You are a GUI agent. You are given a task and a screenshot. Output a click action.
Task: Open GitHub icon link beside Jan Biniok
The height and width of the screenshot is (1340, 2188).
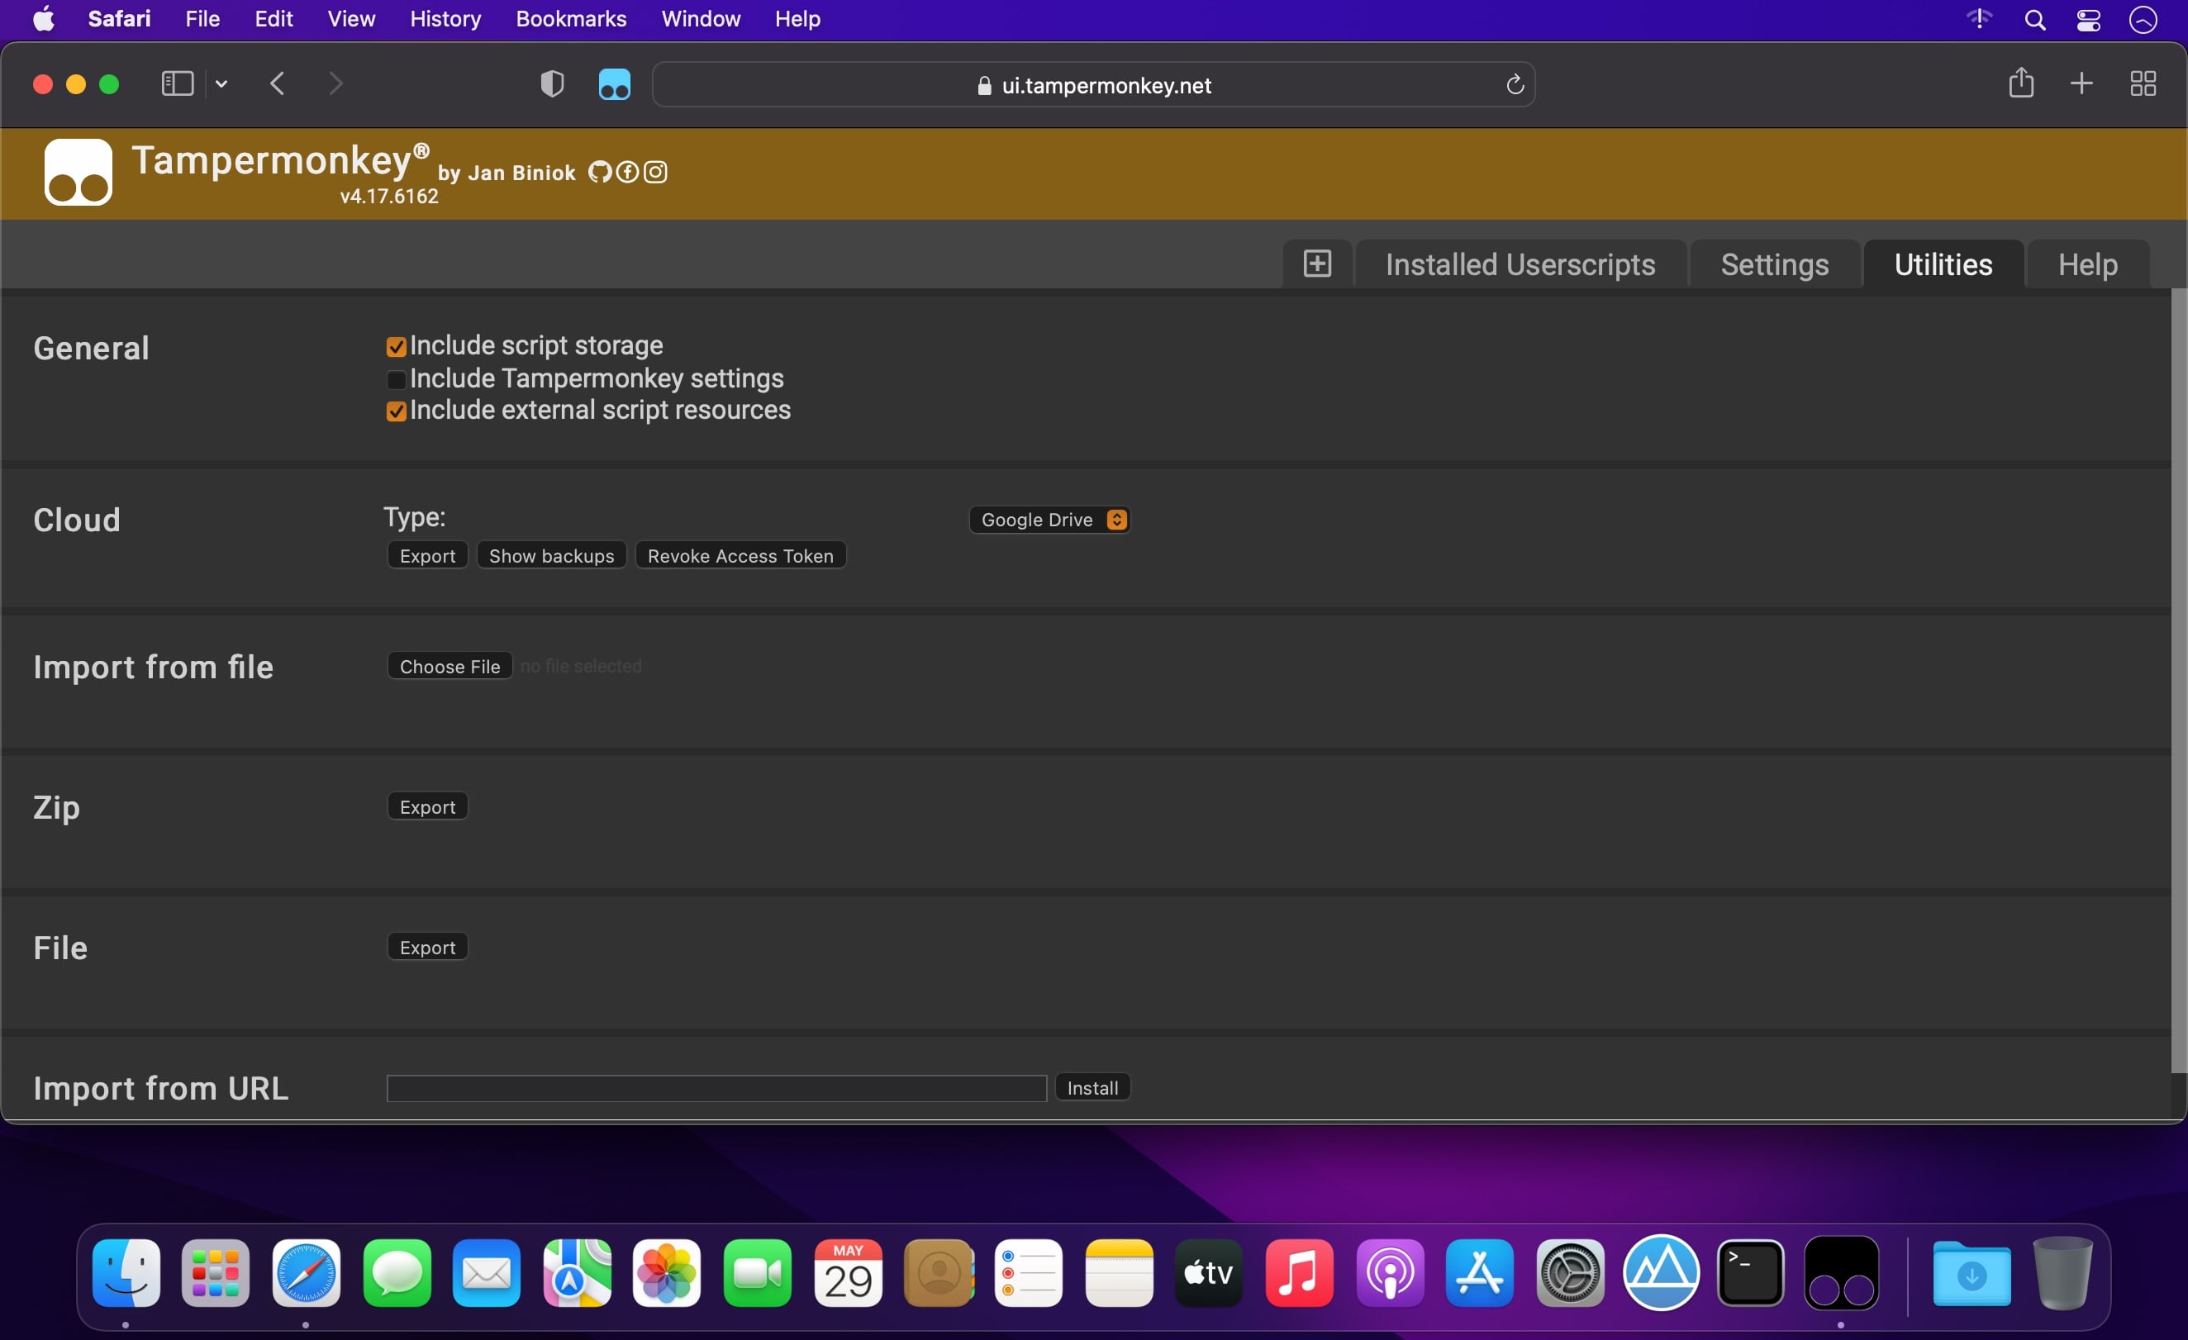pyautogui.click(x=600, y=173)
